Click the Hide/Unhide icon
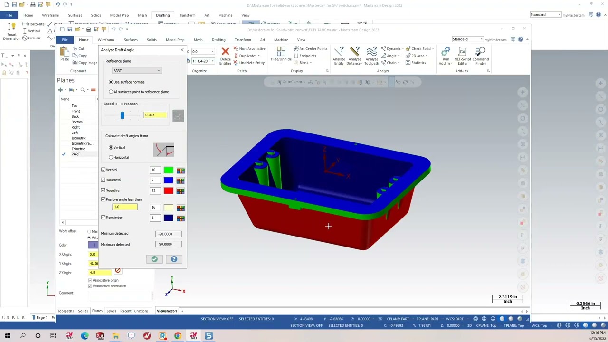 click(281, 51)
